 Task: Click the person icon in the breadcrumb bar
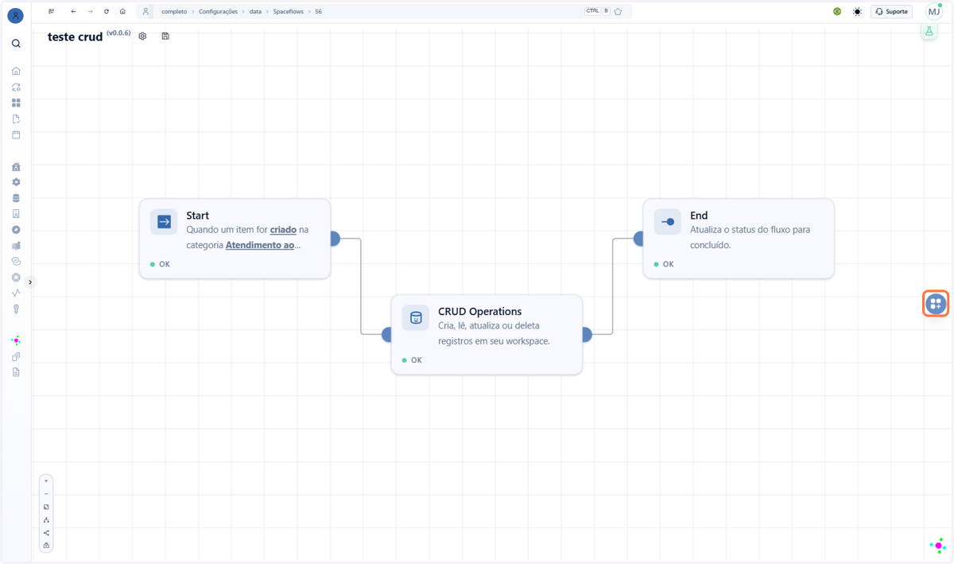[x=145, y=12]
